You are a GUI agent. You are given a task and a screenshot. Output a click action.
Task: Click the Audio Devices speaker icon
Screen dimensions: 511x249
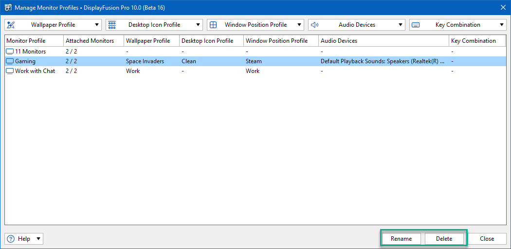click(x=314, y=25)
